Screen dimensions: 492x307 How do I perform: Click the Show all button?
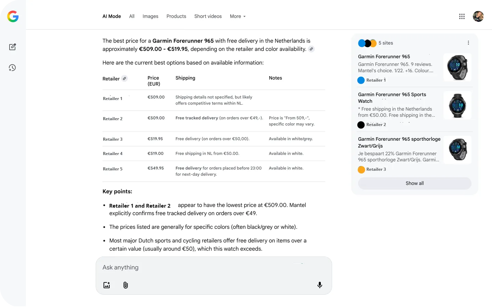pyautogui.click(x=414, y=183)
